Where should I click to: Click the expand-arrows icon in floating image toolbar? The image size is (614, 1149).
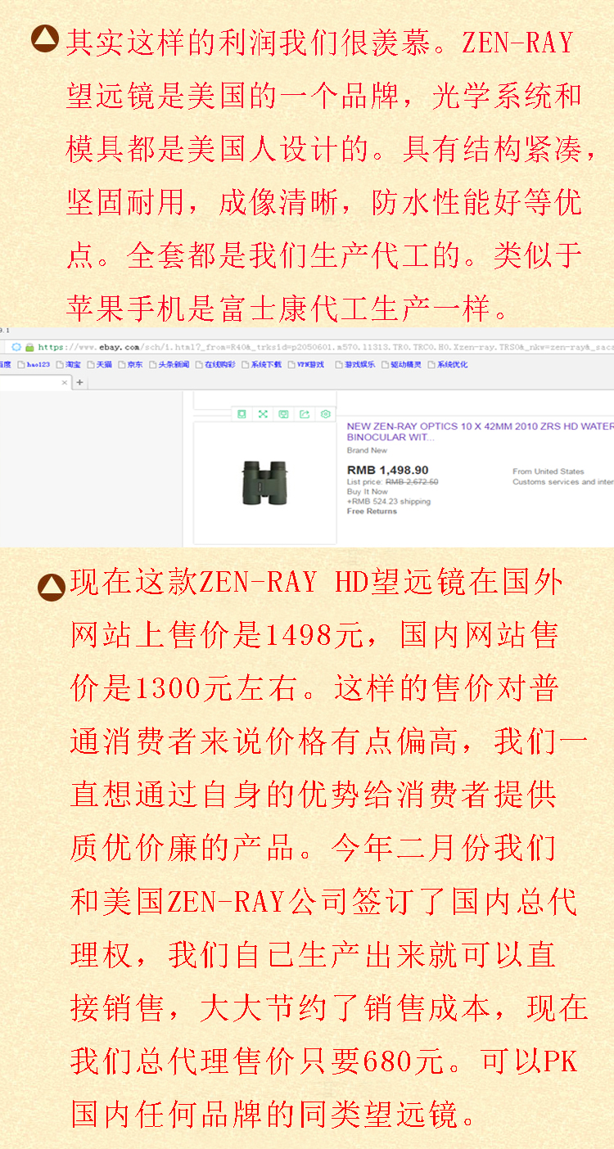point(263,414)
